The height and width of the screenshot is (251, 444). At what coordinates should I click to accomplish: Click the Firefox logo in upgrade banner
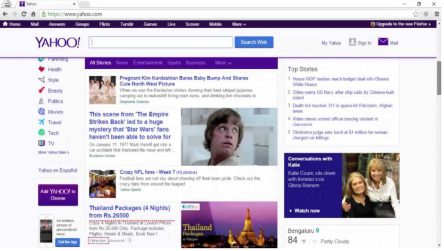(373, 24)
